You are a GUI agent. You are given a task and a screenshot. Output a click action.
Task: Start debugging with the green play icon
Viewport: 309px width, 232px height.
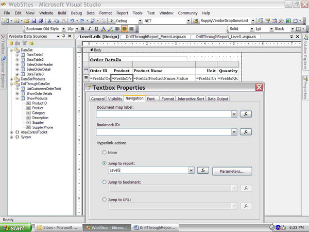[x=112, y=21]
